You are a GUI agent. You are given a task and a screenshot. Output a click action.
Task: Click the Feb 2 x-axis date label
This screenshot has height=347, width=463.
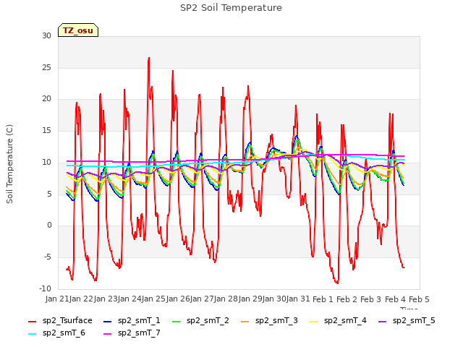(347, 299)
